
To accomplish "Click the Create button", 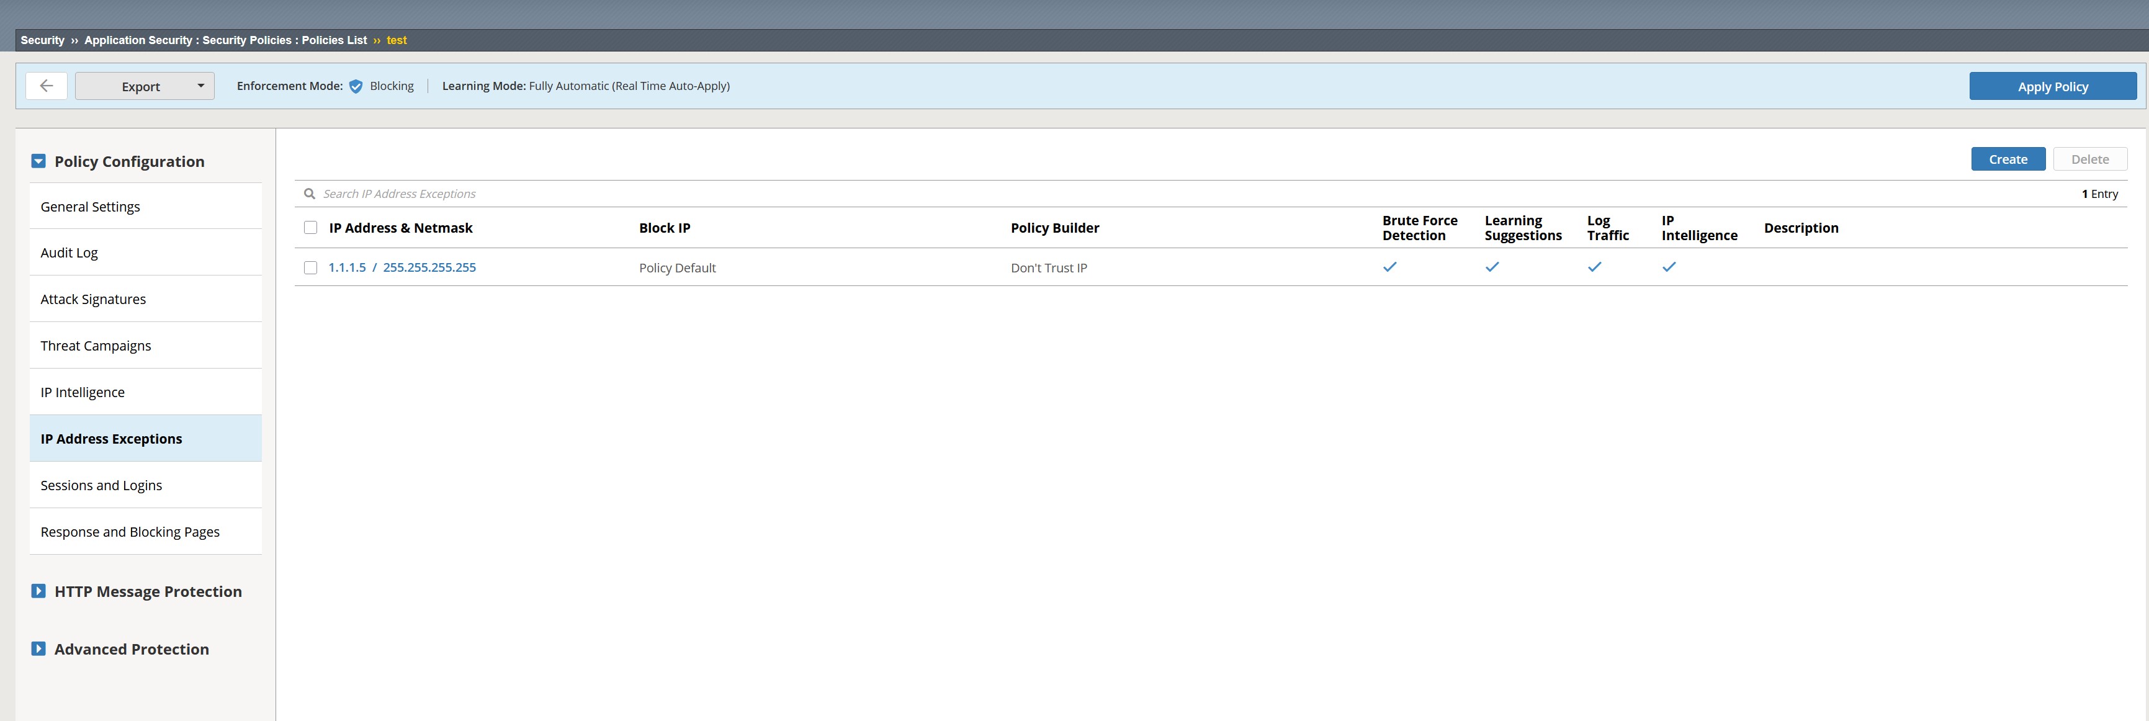I will 2007,159.
